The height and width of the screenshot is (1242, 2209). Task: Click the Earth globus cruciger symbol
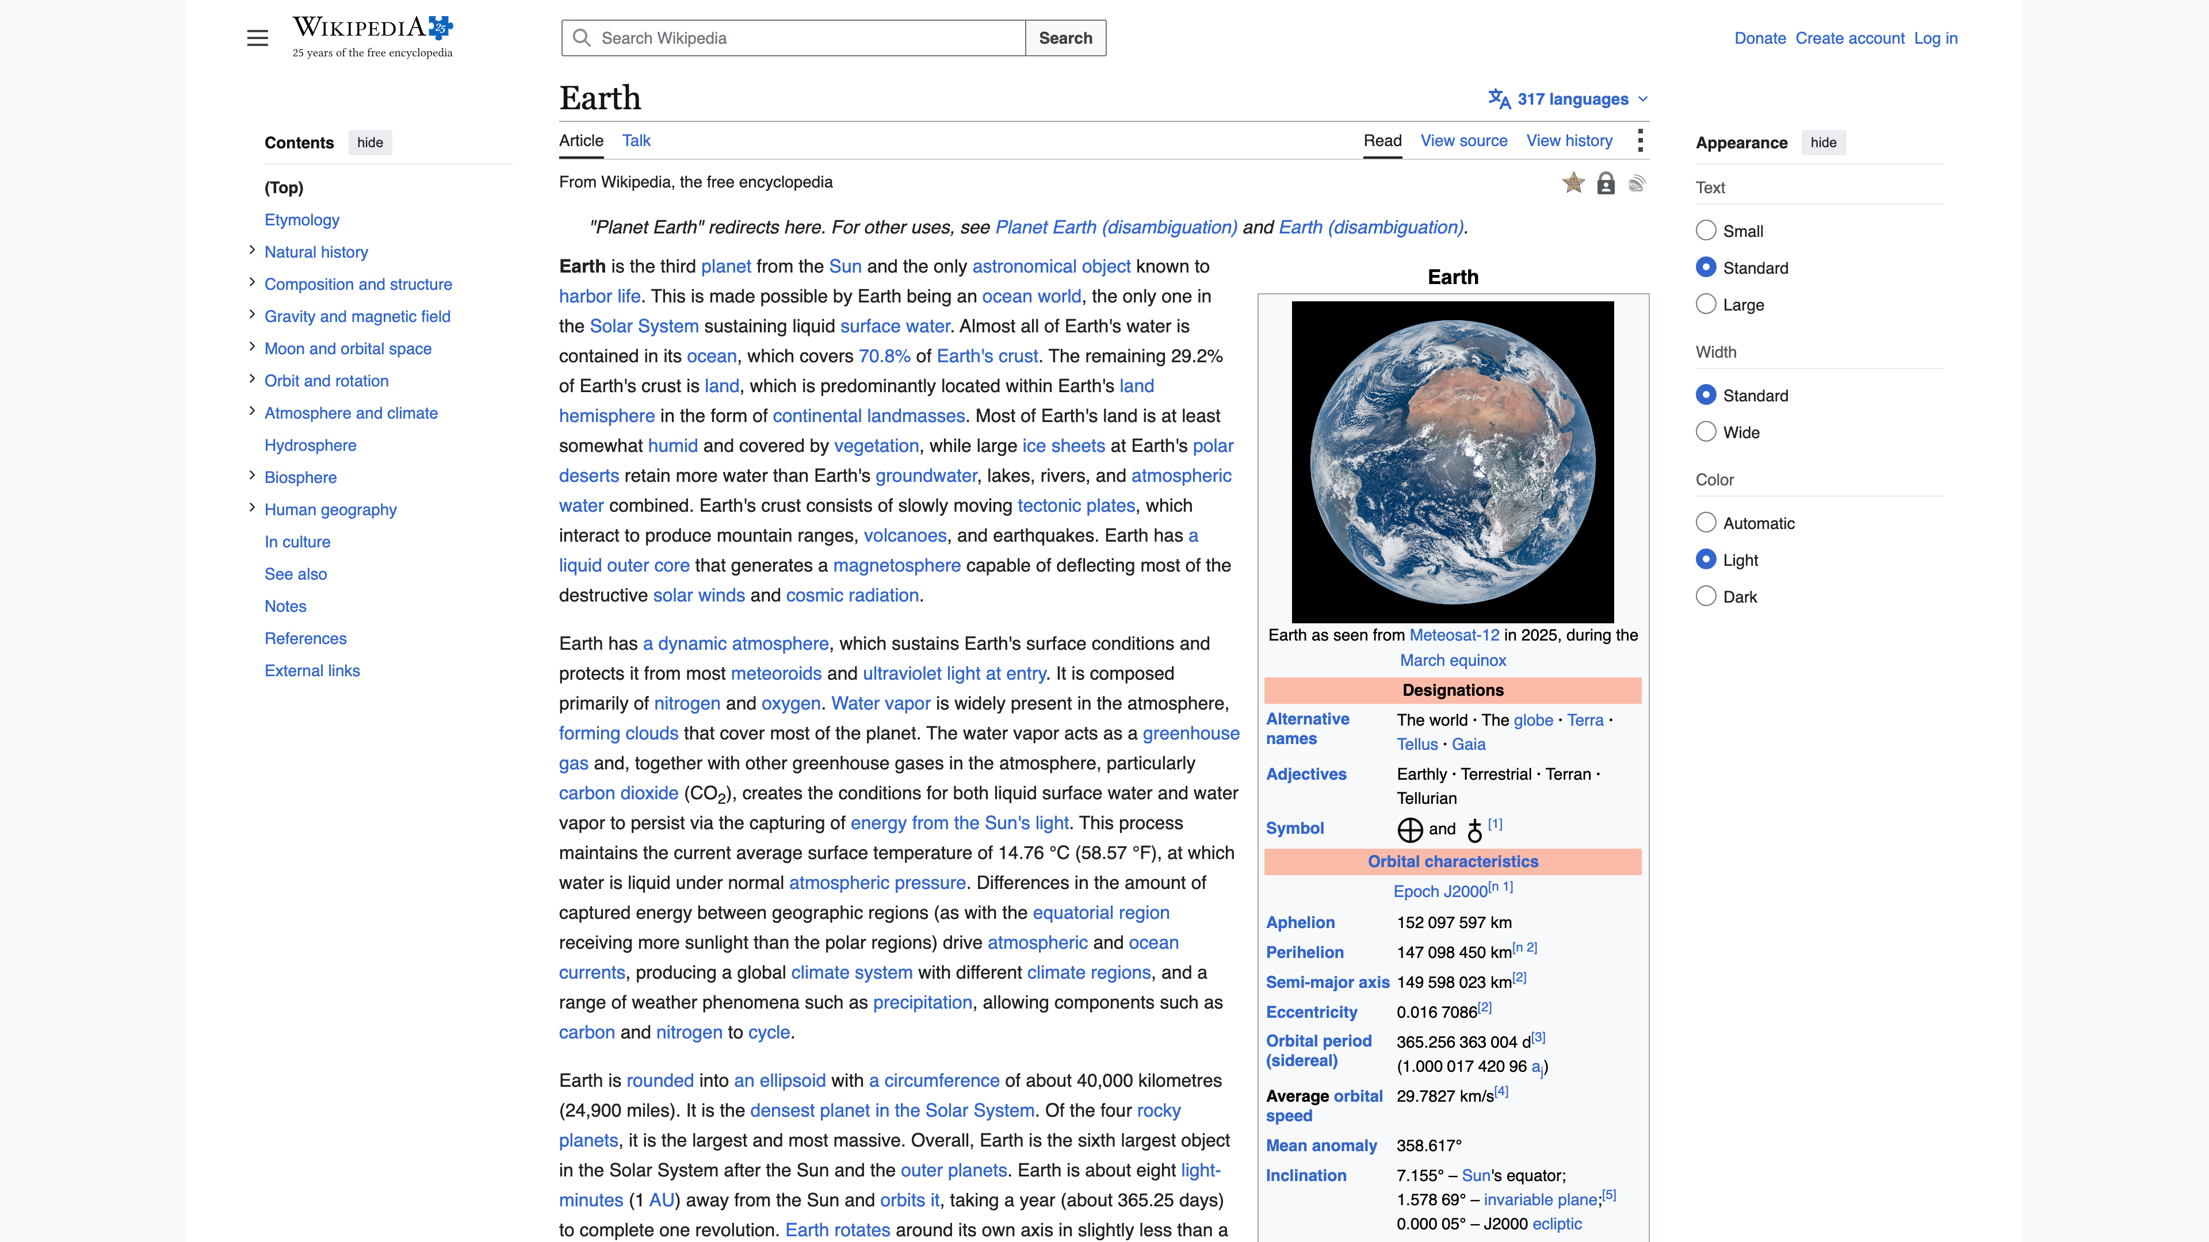click(x=1474, y=830)
